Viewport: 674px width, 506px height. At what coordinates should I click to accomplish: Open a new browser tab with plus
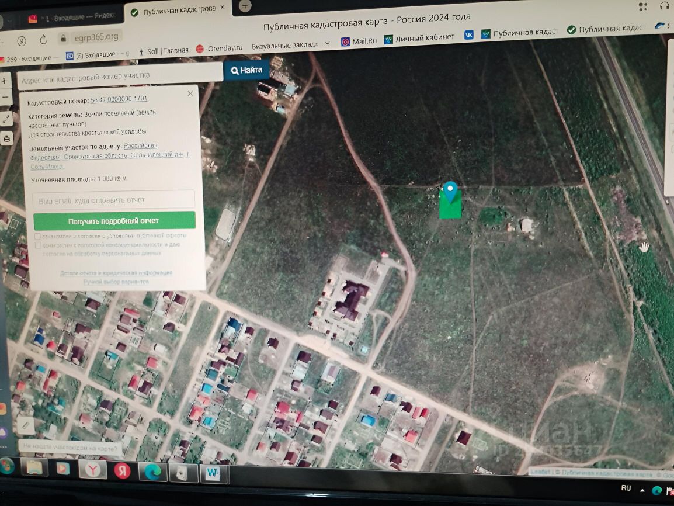click(245, 6)
